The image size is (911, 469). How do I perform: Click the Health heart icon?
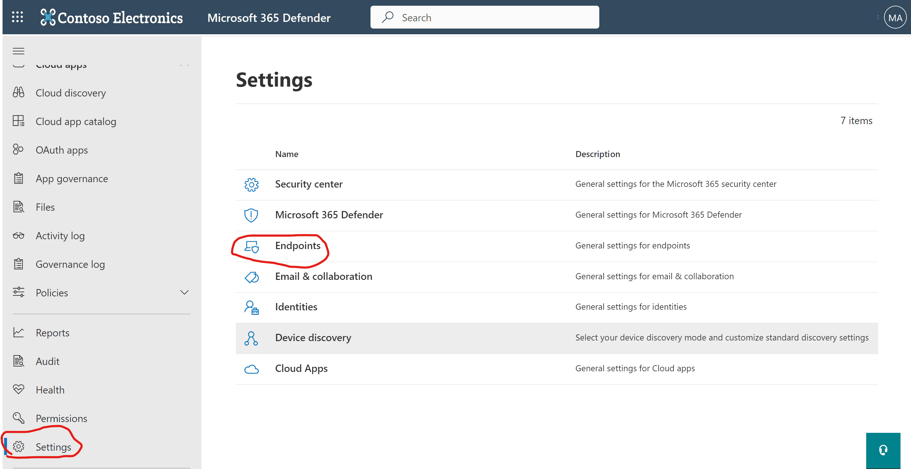(x=18, y=390)
